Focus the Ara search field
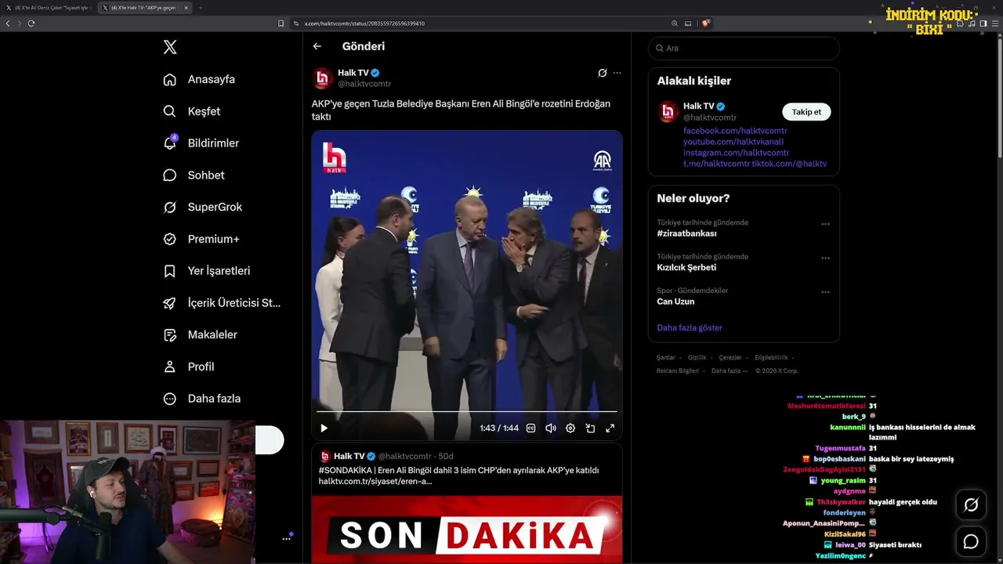The width and height of the screenshot is (1003, 564). 744,48
